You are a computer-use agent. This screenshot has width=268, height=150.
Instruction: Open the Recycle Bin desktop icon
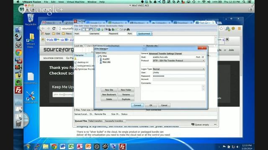point(31,20)
